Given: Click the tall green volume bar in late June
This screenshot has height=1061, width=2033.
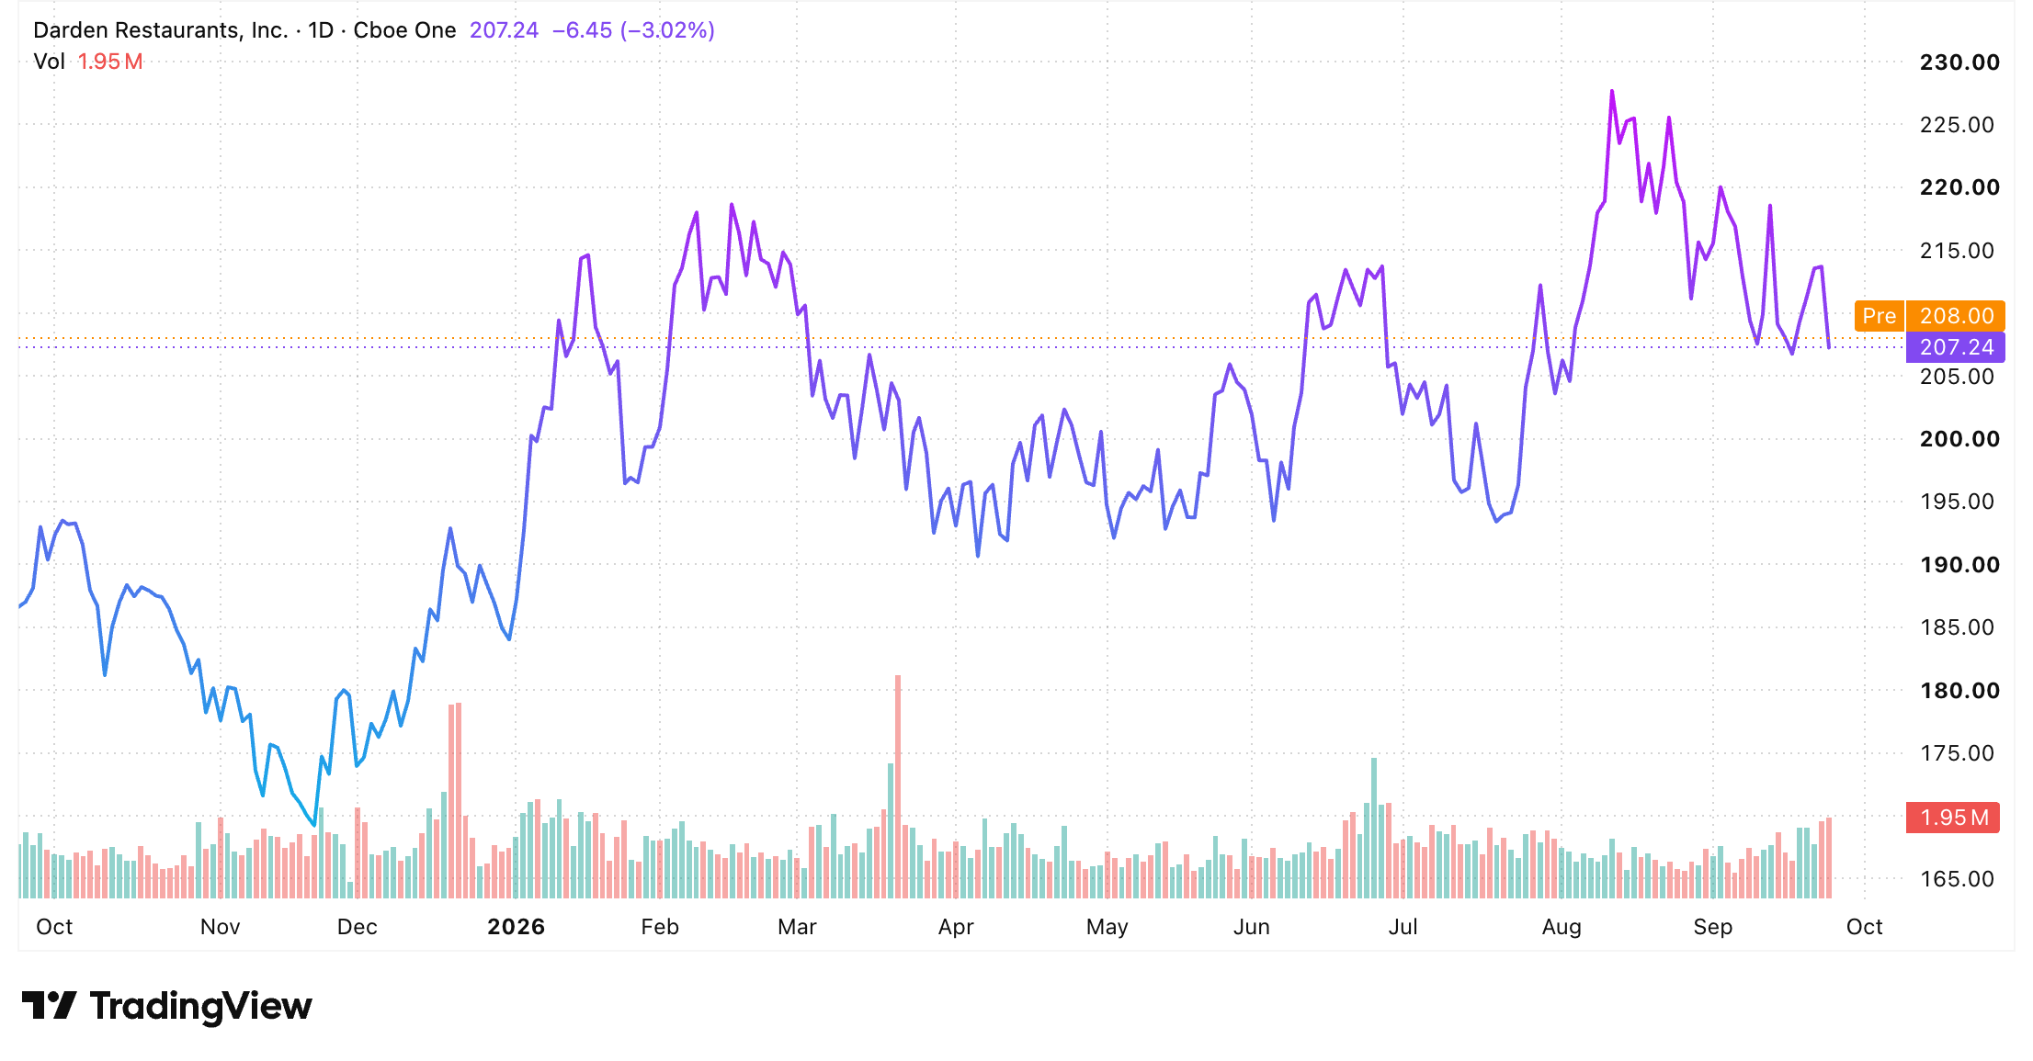Looking at the screenshot, I should [x=1374, y=828].
